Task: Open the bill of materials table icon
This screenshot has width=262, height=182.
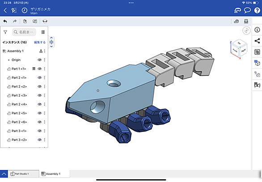Action: click(x=257, y=52)
